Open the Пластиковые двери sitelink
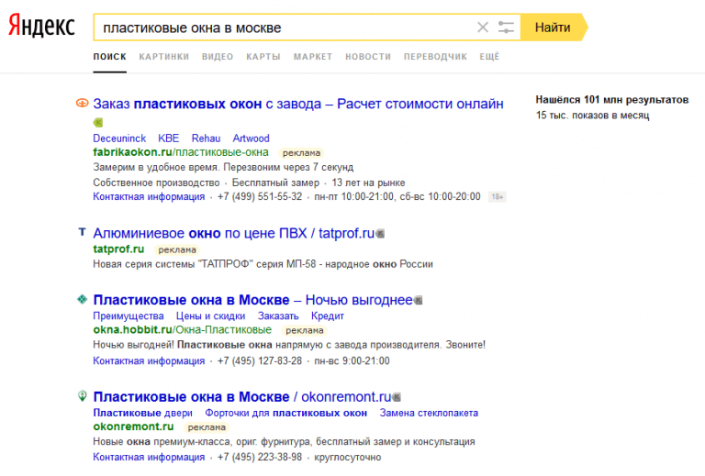The width and height of the screenshot is (705, 476). coord(143,413)
